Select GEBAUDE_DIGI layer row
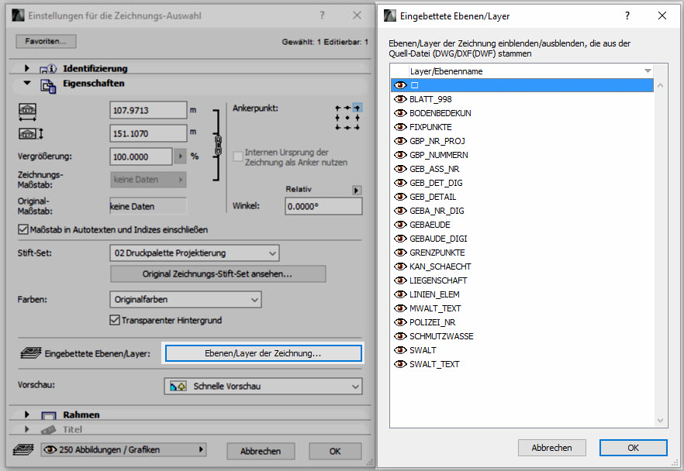Screen dimensions: 684x471 point(523,239)
